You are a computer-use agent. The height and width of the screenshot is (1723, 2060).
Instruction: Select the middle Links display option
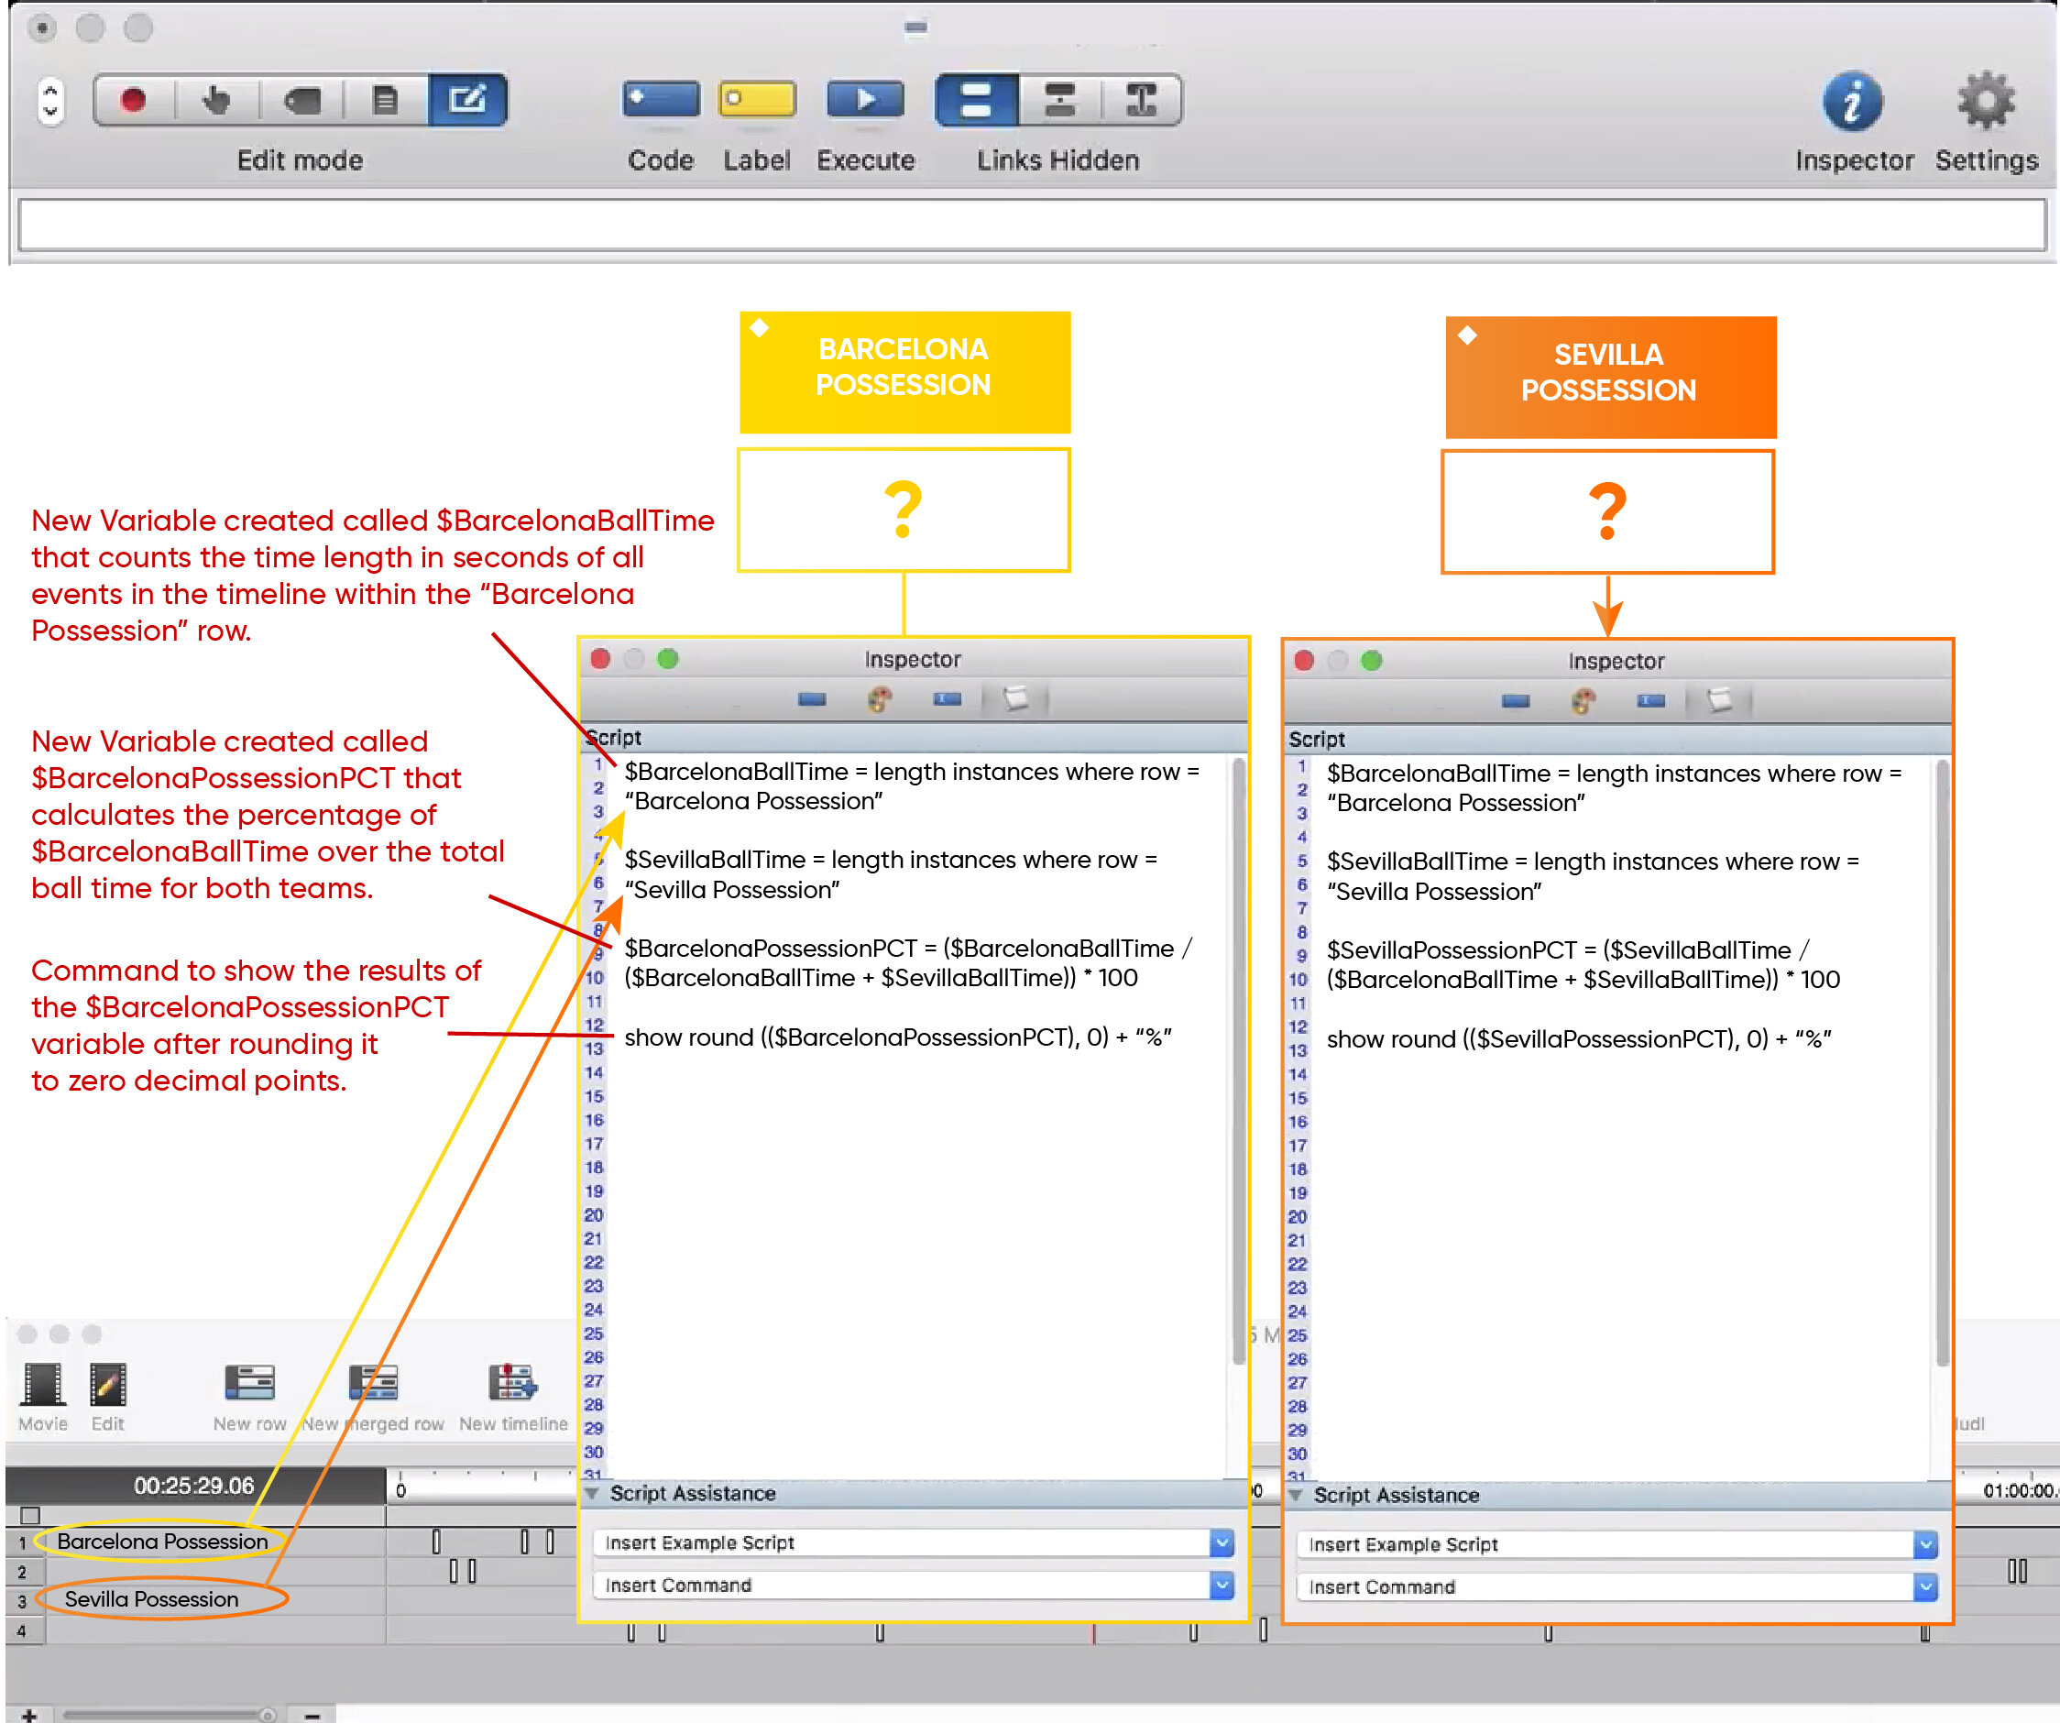(x=1059, y=100)
